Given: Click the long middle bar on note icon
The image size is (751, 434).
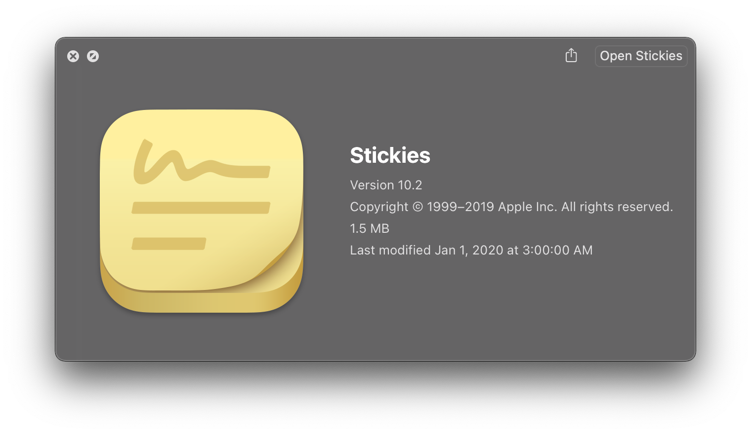Looking at the screenshot, I should tap(201, 208).
